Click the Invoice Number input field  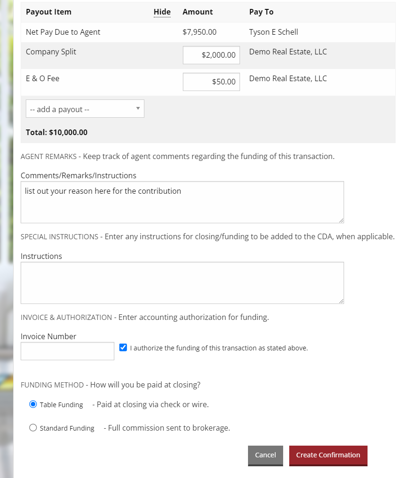click(67, 351)
